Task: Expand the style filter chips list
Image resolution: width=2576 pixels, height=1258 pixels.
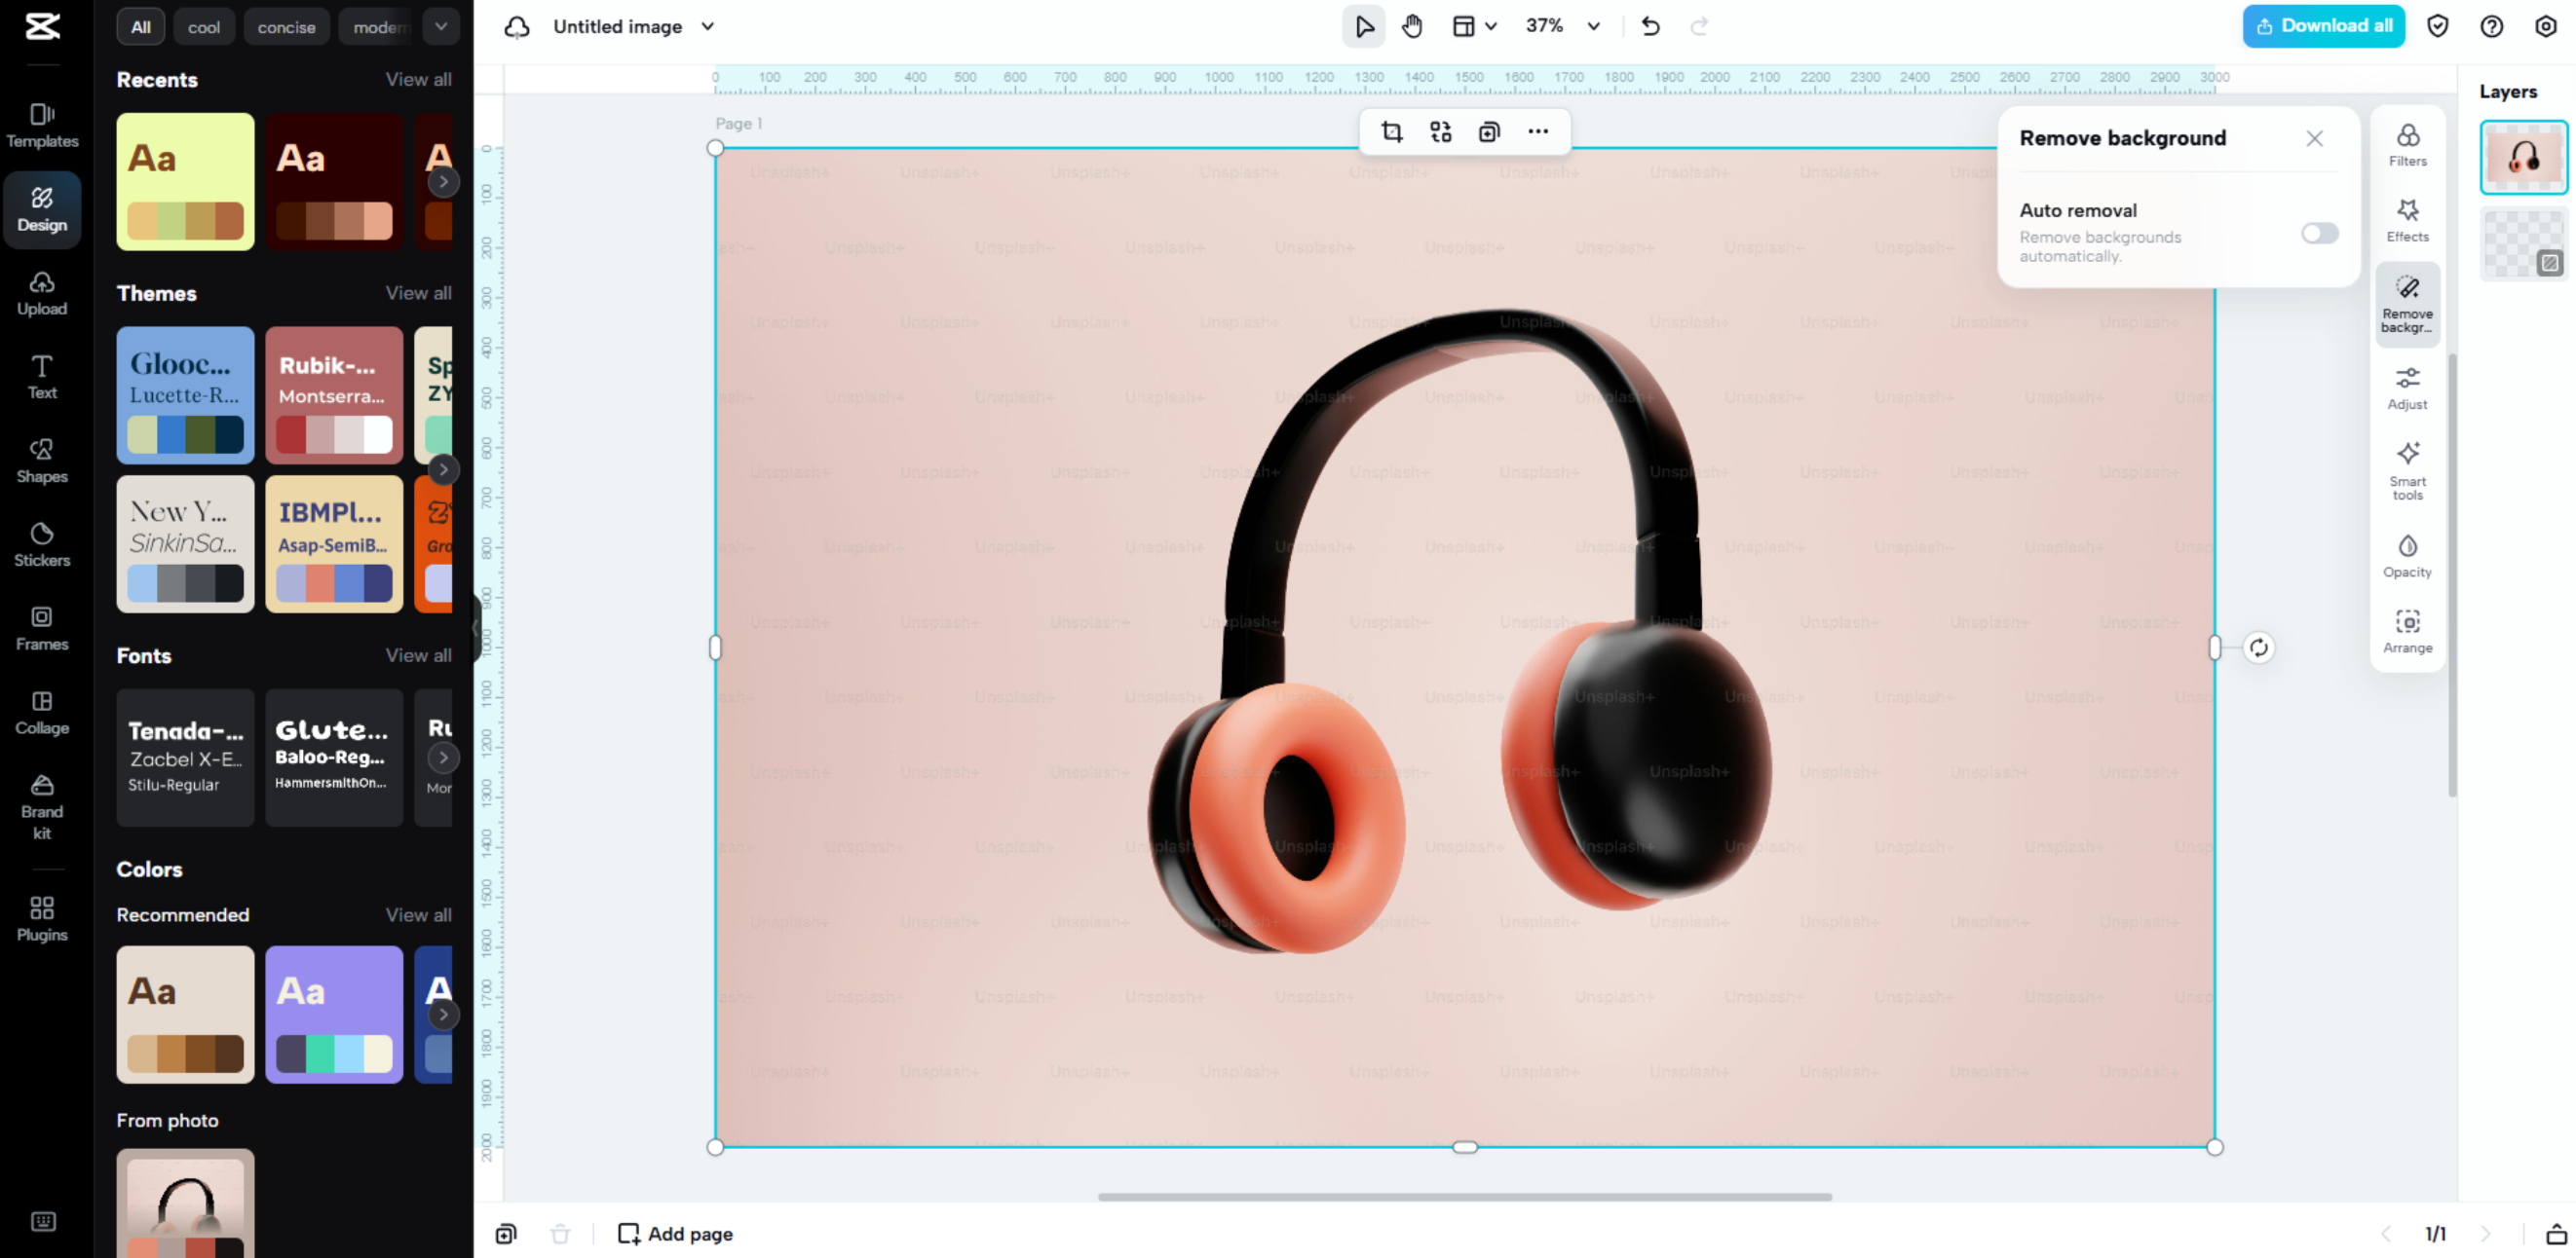Action: tap(441, 26)
